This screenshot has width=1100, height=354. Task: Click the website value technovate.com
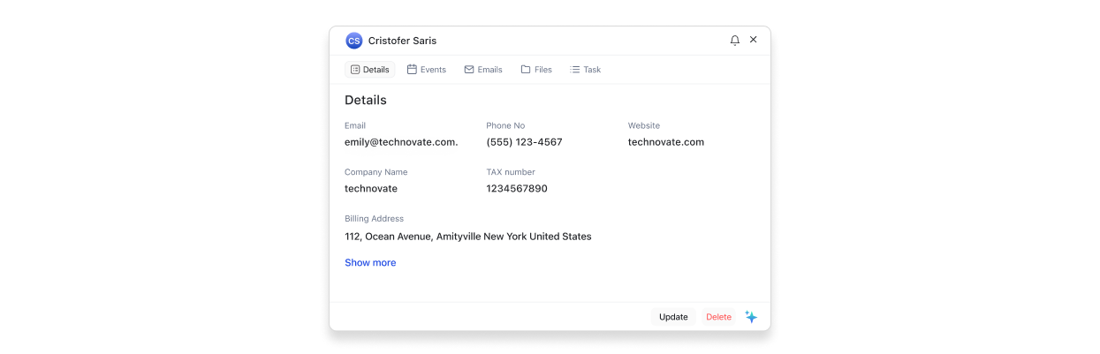tap(666, 142)
